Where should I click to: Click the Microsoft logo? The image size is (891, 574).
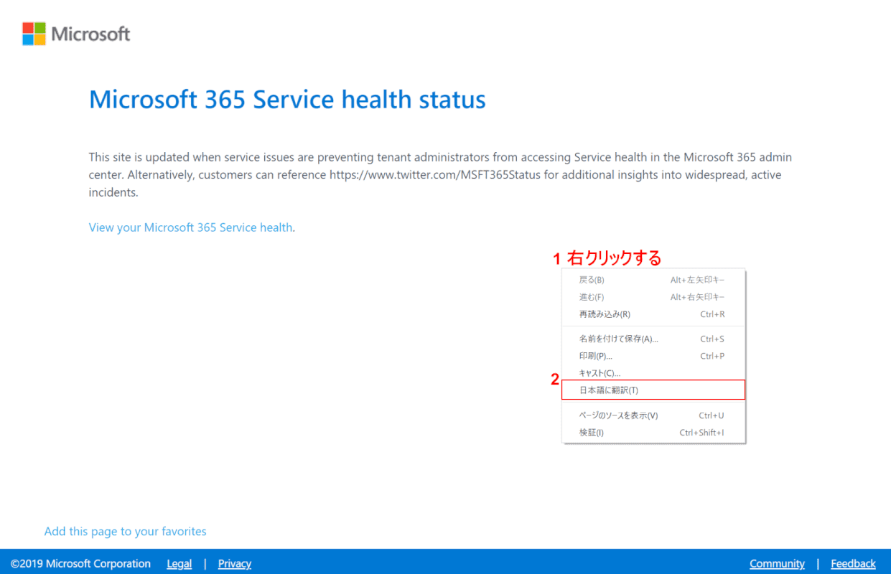click(76, 34)
